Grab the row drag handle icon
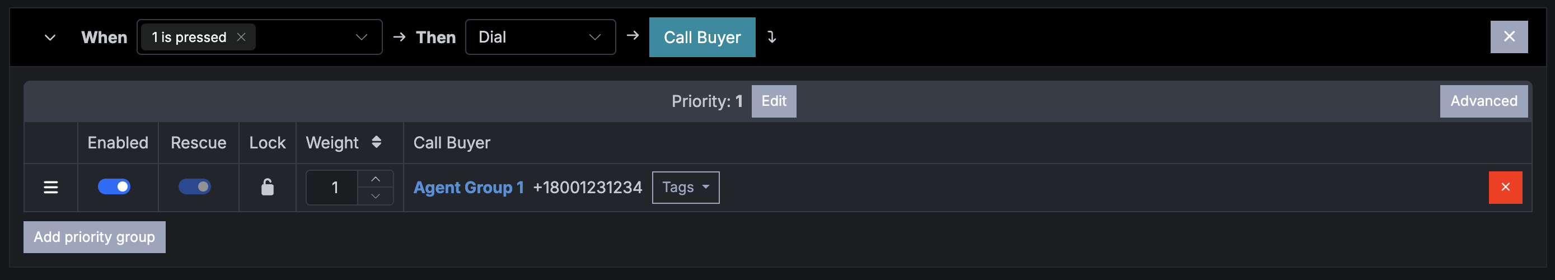Screen dimensions: 1555x280 click(x=51, y=187)
